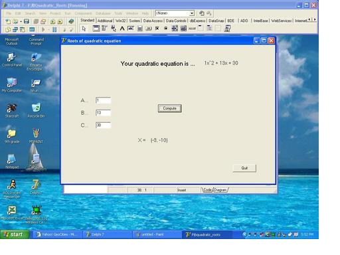This screenshot has height=255, width=340.
Task: Click the Pause program toolbar icon
Action: click(54, 29)
